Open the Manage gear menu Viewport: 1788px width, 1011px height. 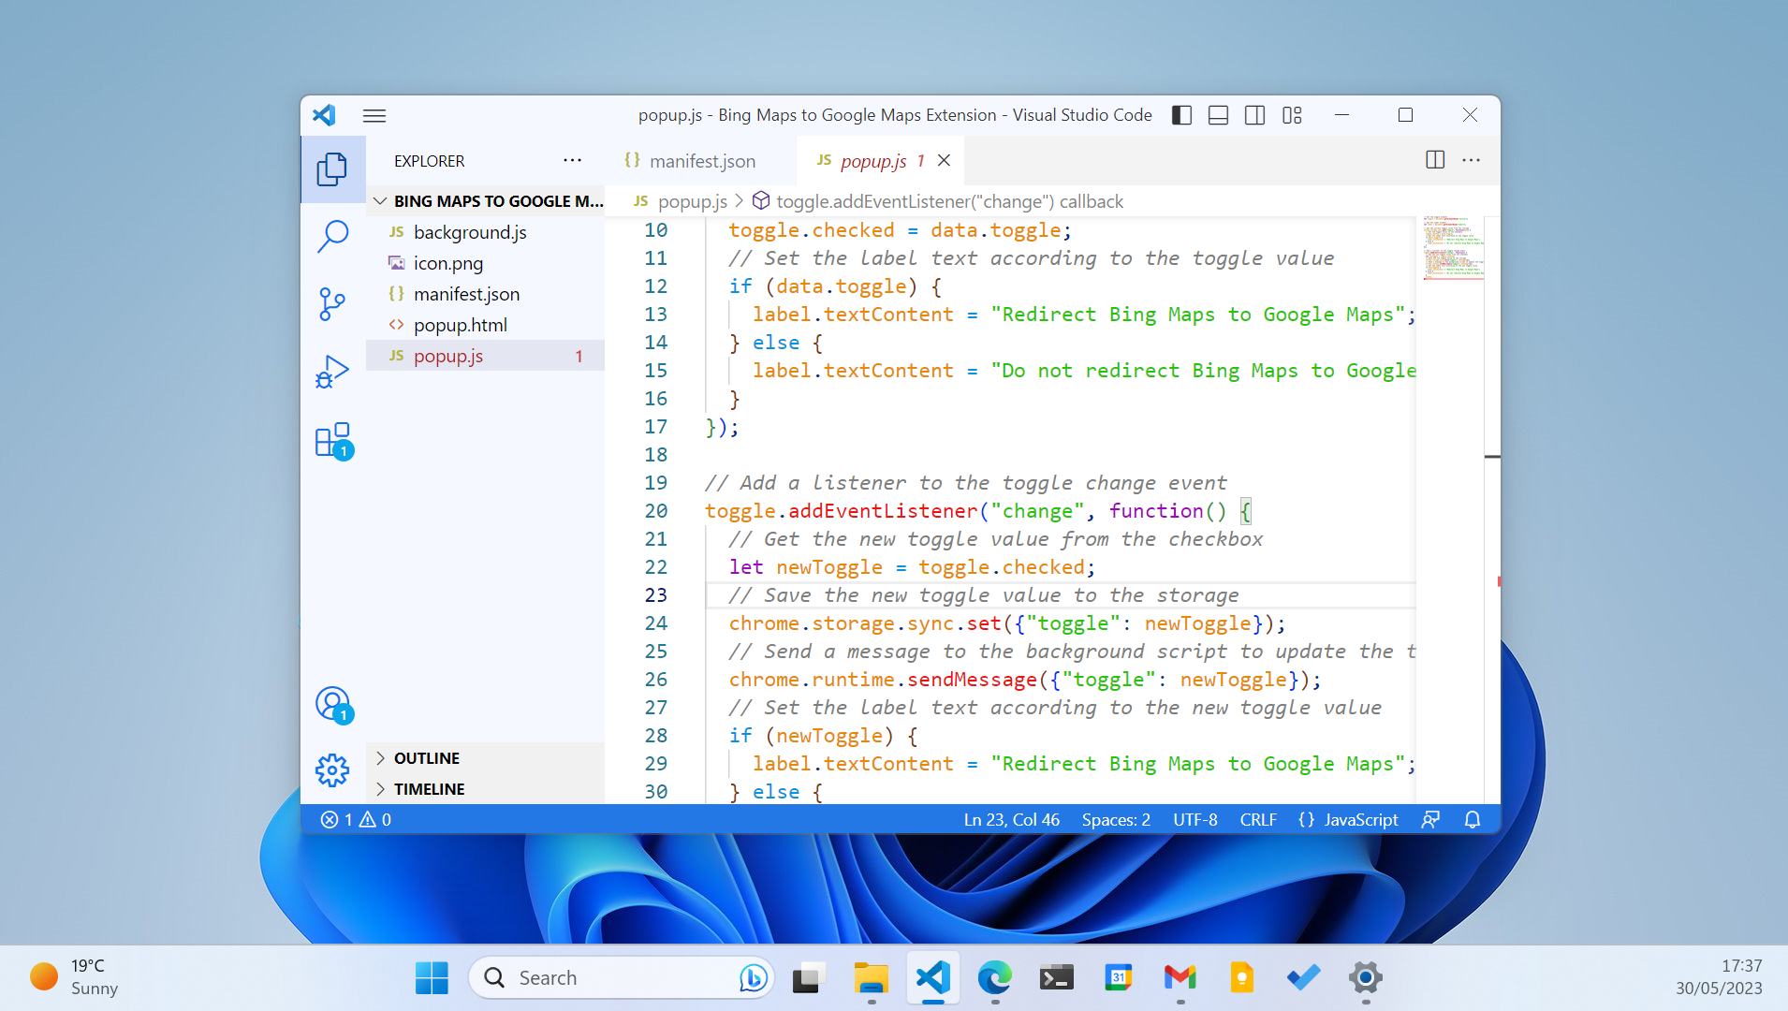(332, 770)
